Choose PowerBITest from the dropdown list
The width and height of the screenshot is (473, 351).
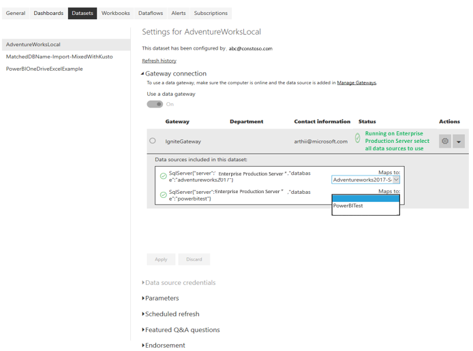pyautogui.click(x=365, y=205)
